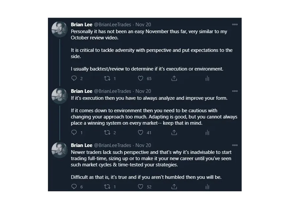Open more options on second tweet
The width and height of the screenshot is (285, 209).
235,91
